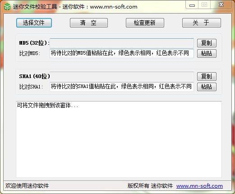Minimize the window
235x194 pixels.
coord(192,5)
